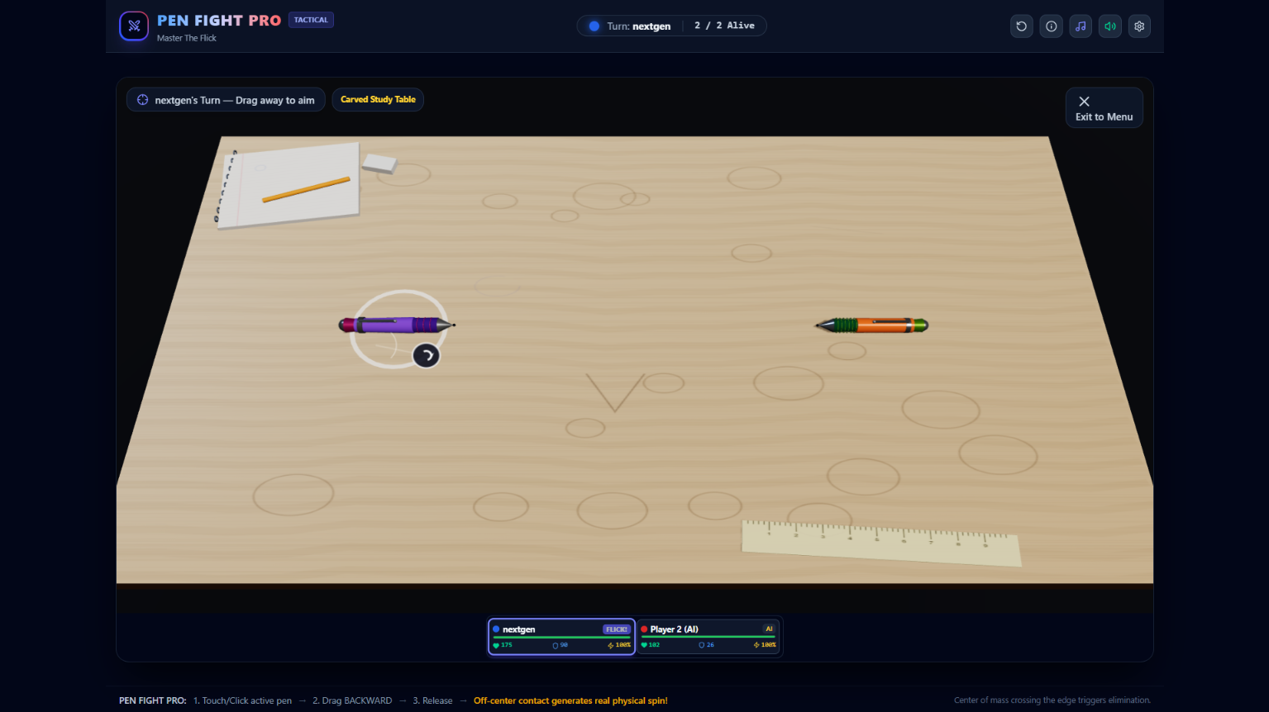
Task: Click Player 2's lightning energy icon
Action: pos(756,645)
